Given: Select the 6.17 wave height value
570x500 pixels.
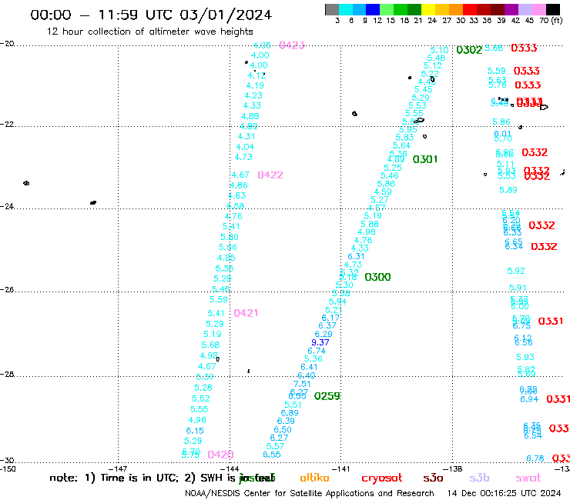Looking at the screenshot, I should coord(330,318).
